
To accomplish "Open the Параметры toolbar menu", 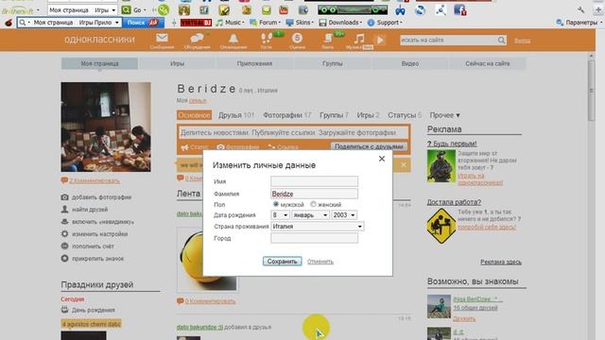I will pyautogui.click(x=579, y=23).
